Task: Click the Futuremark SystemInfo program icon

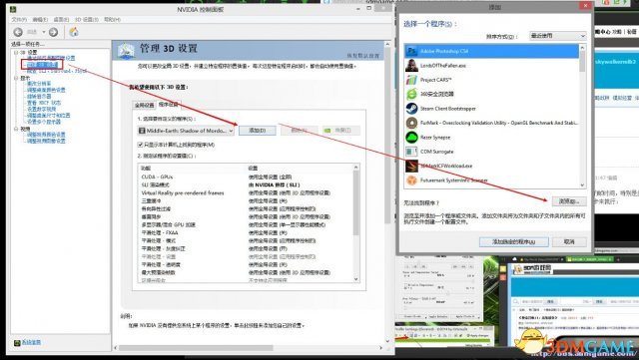Action: click(x=411, y=180)
